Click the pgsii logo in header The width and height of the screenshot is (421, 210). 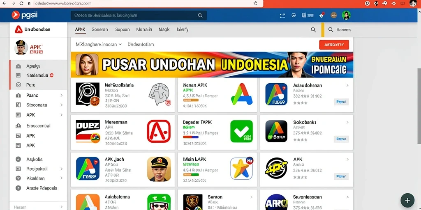click(24, 15)
